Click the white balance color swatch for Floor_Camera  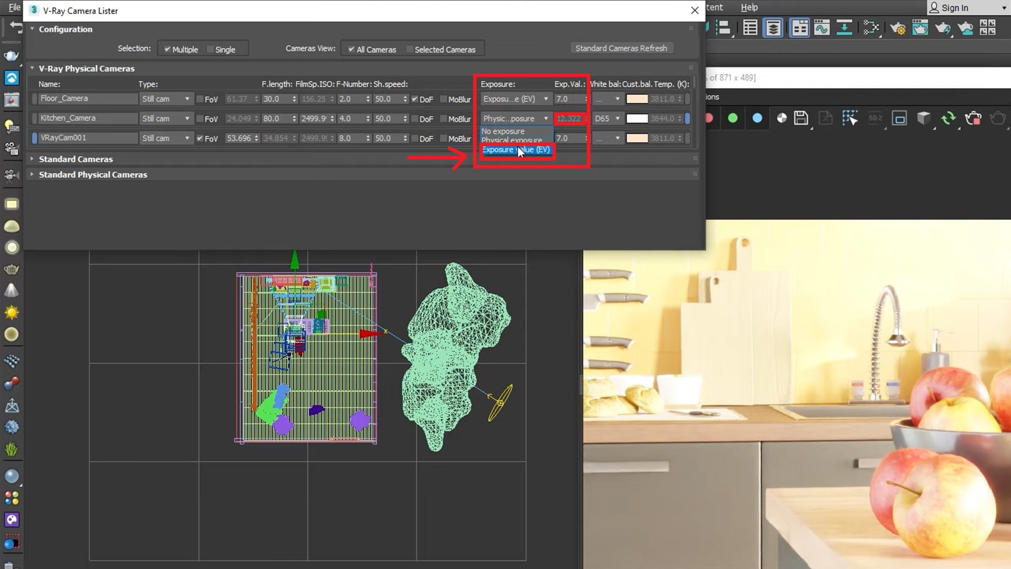[637, 99]
